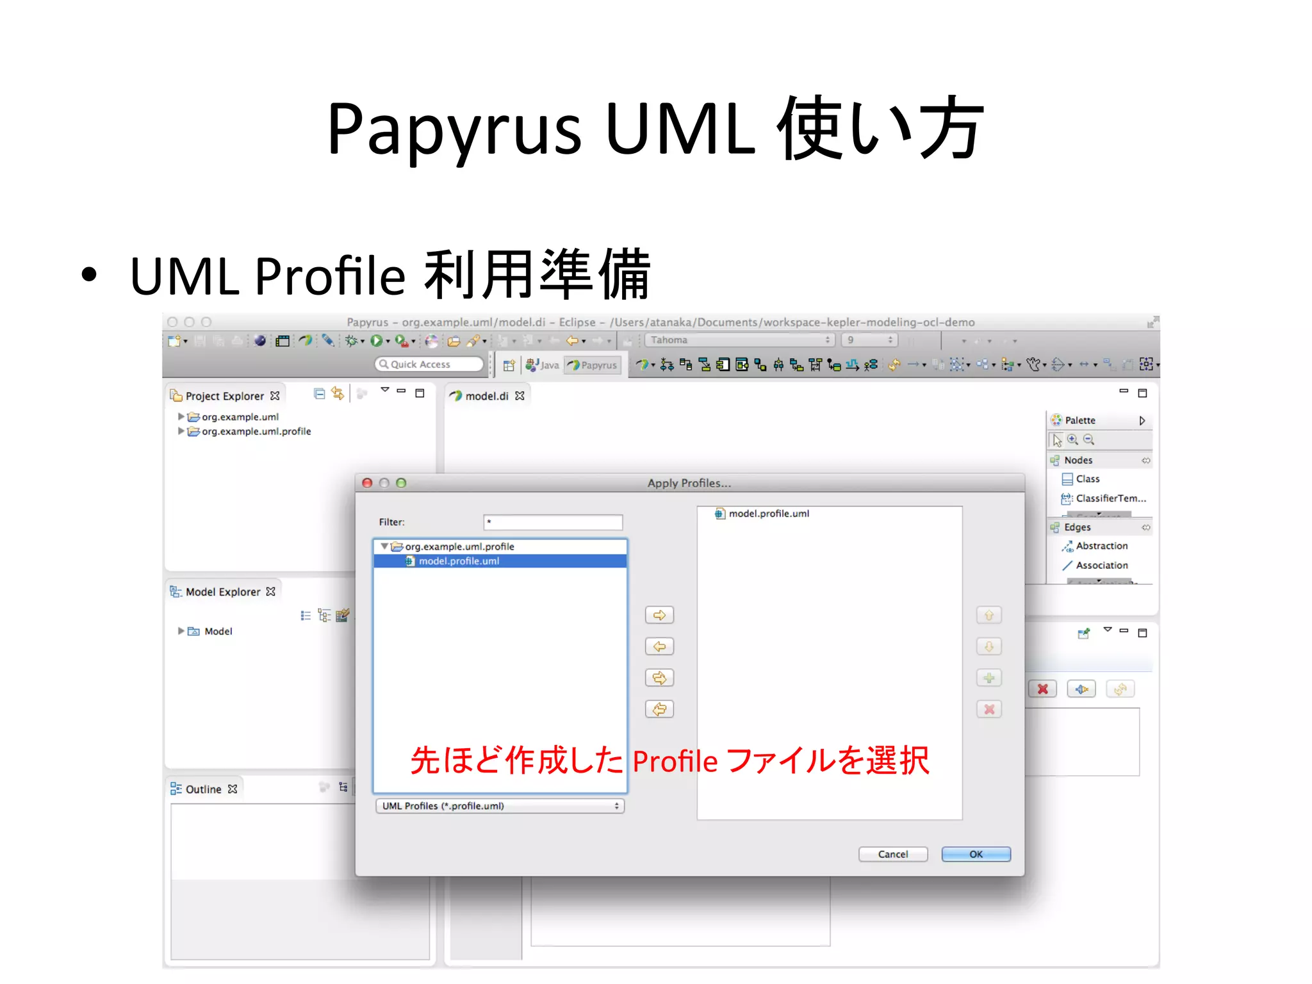The height and width of the screenshot is (984, 1312).
Task: Switch to the Model Explorer tab
Action: 222,592
